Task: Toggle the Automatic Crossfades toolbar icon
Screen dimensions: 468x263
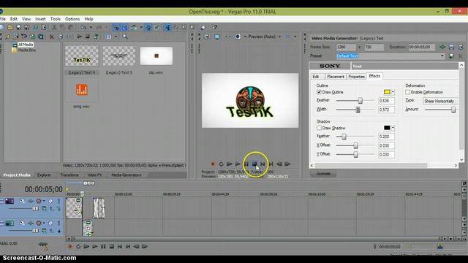Action: pos(124,28)
